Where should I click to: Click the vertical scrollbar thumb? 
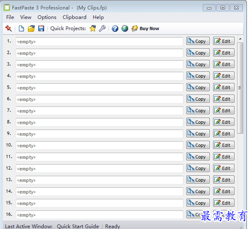tap(240, 88)
